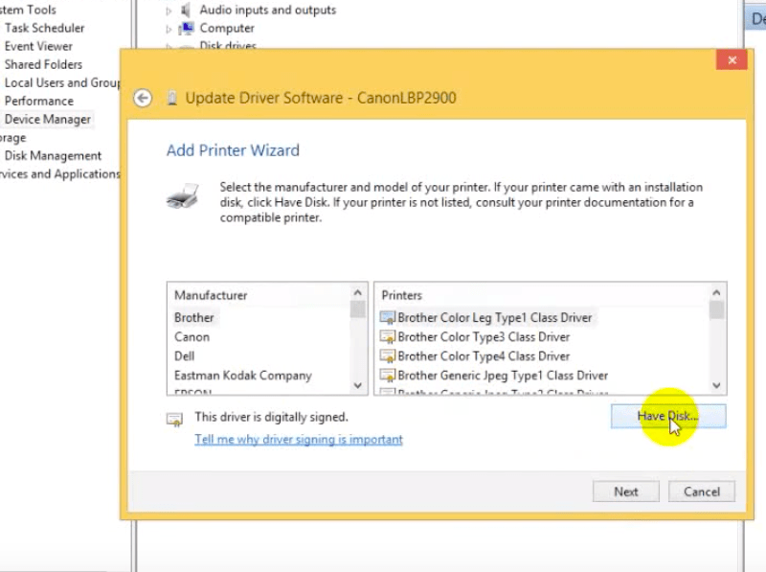Select Dell in Manufacturer list

click(x=184, y=355)
